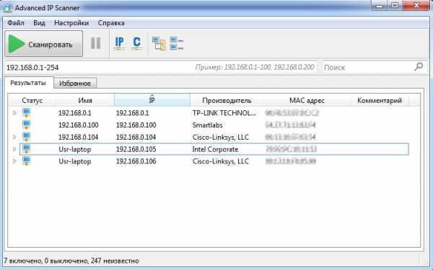Click computer icon of 192.168.0.104 row
The width and height of the screenshot is (433, 270).
click(27, 137)
